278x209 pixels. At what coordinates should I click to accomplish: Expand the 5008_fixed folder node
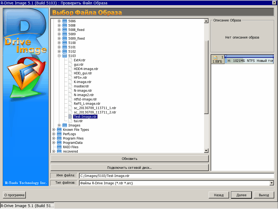pyautogui.click(x=59, y=30)
